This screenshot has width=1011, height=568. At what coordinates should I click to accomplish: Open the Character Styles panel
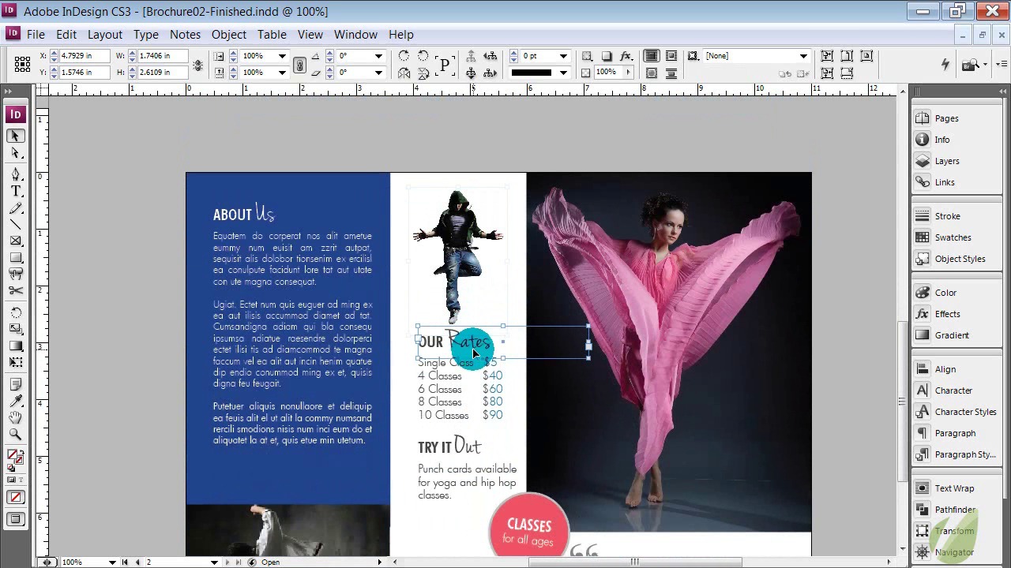(964, 412)
